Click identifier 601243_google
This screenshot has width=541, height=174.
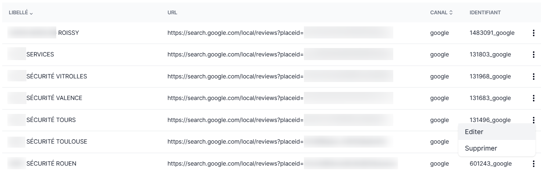[490, 163]
